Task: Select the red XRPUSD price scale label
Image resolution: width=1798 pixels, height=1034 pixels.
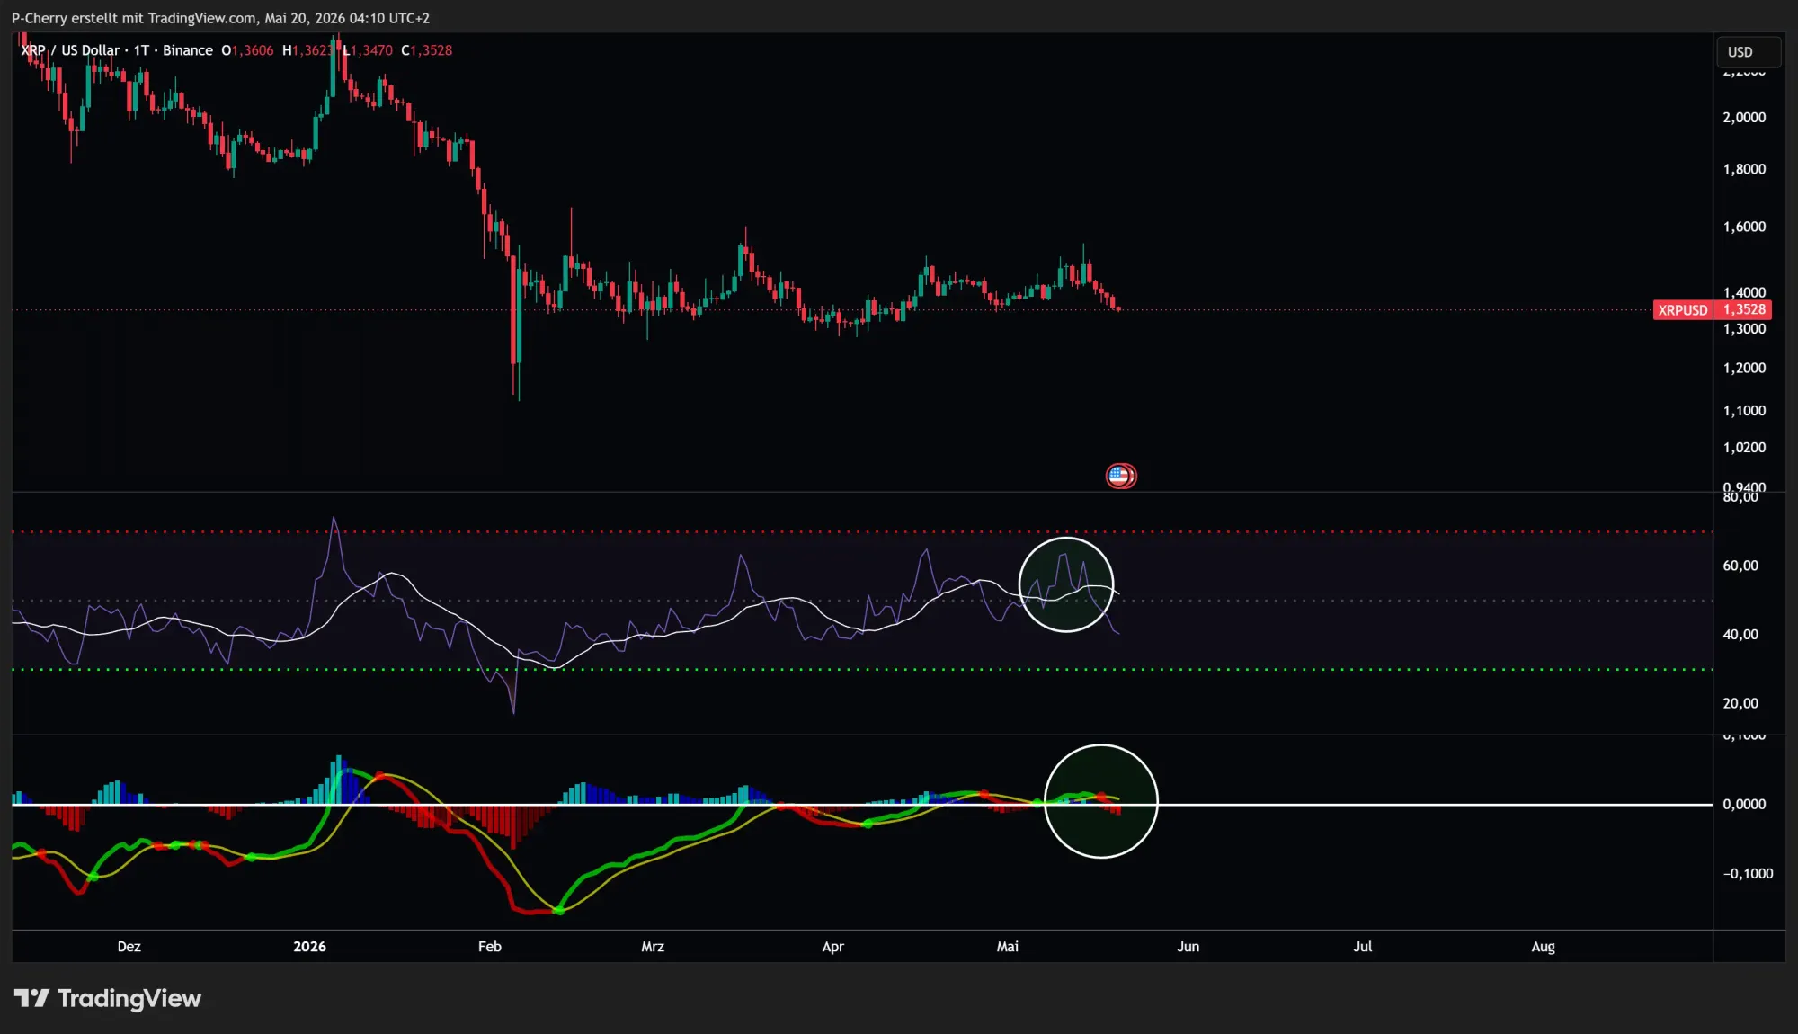Action: click(1683, 310)
